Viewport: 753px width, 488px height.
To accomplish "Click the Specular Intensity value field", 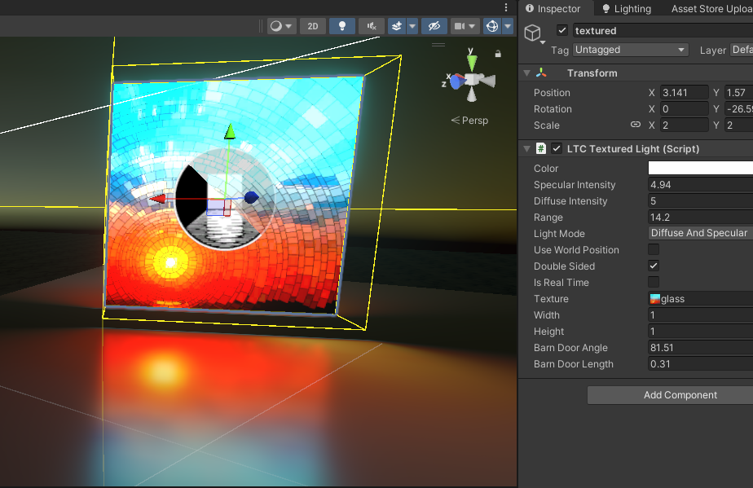I will pos(699,185).
